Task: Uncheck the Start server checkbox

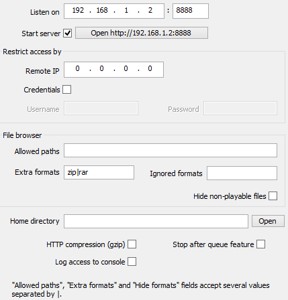Action: click(67, 33)
